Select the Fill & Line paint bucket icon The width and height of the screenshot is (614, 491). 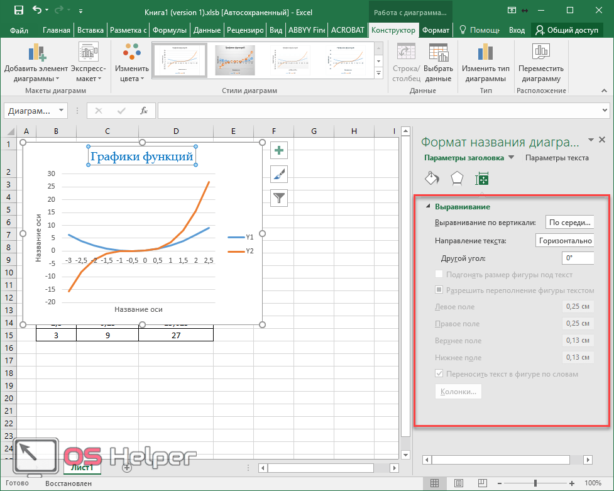[432, 179]
